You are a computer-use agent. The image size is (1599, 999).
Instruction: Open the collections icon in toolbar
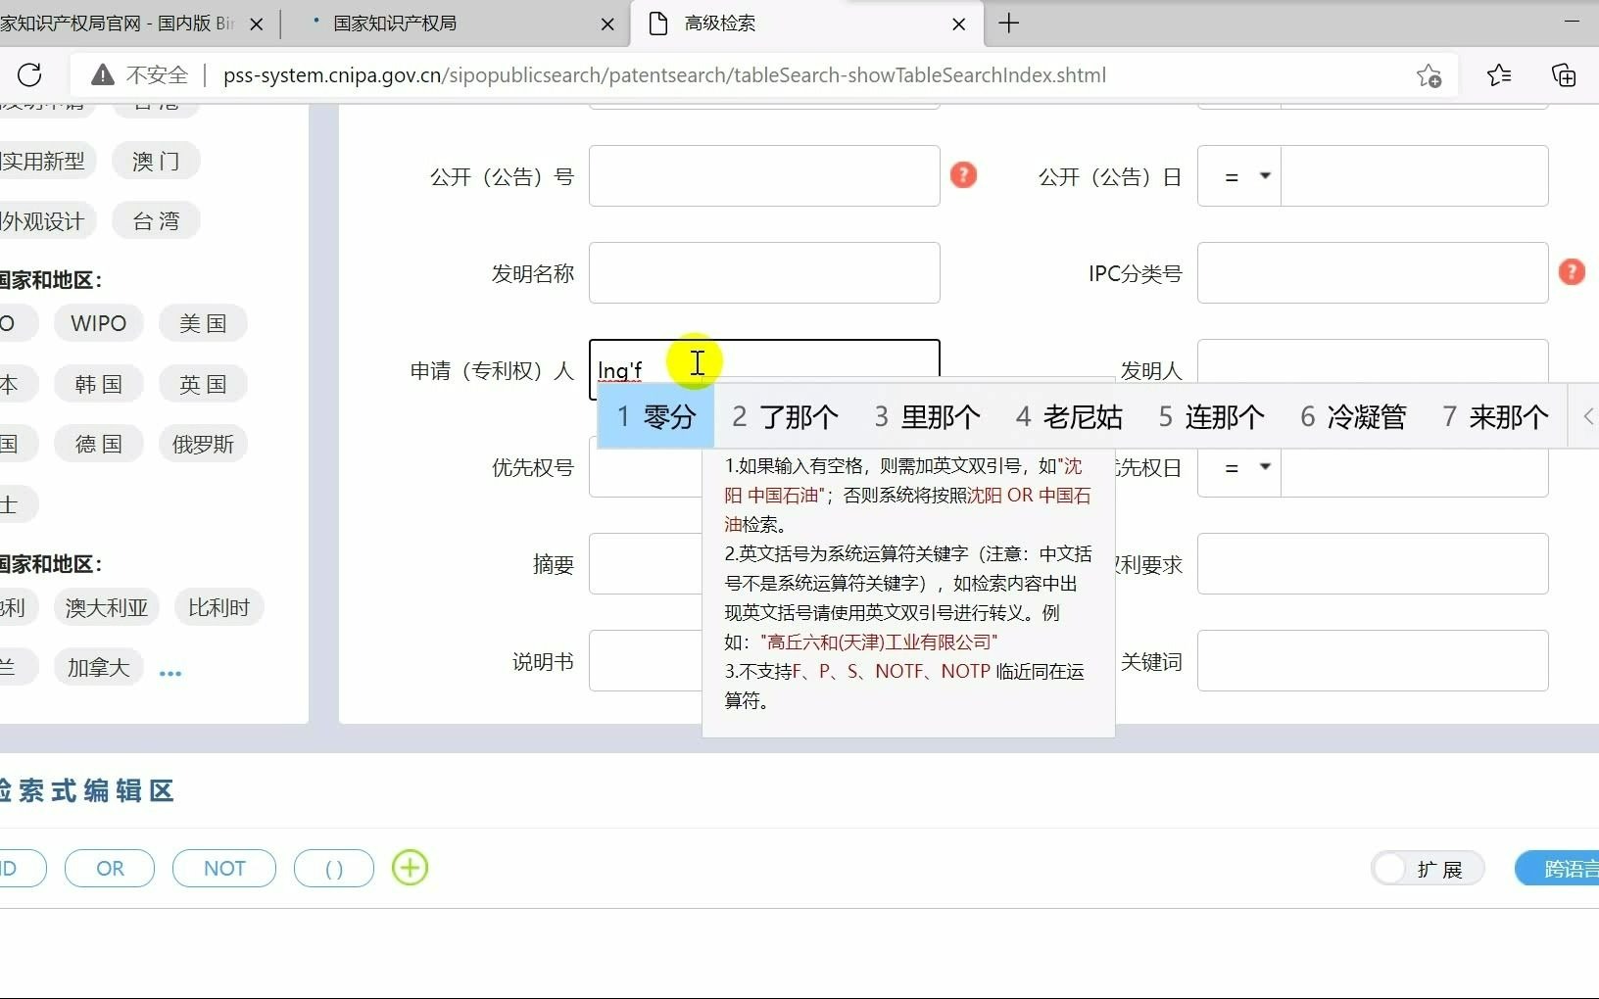click(1564, 75)
